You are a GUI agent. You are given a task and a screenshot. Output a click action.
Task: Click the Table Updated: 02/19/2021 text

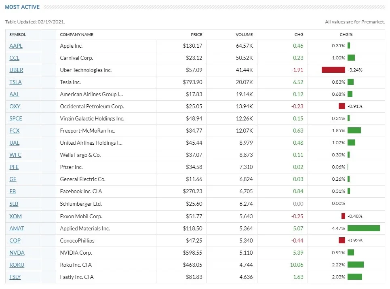35,22
